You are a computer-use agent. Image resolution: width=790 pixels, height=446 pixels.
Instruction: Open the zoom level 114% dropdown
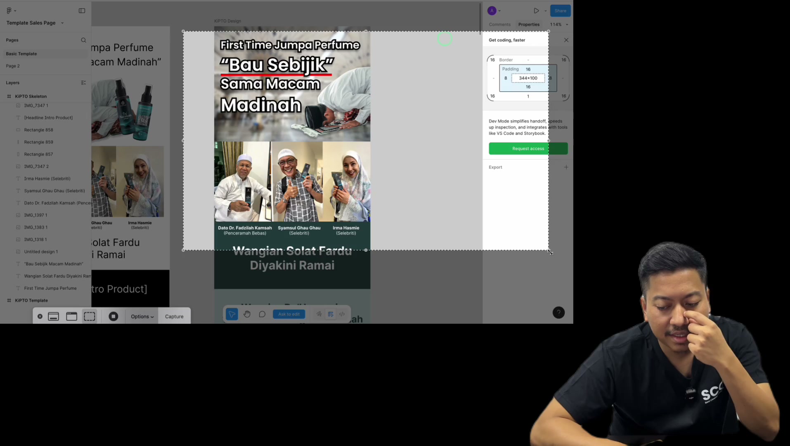(559, 24)
